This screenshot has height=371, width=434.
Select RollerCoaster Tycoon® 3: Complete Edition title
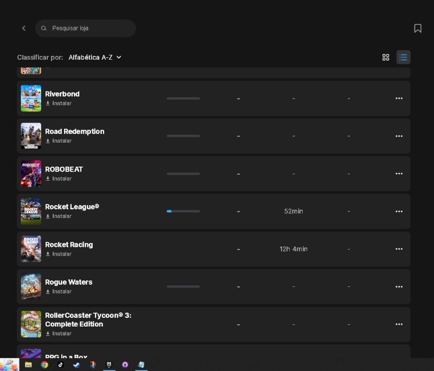click(88, 320)
